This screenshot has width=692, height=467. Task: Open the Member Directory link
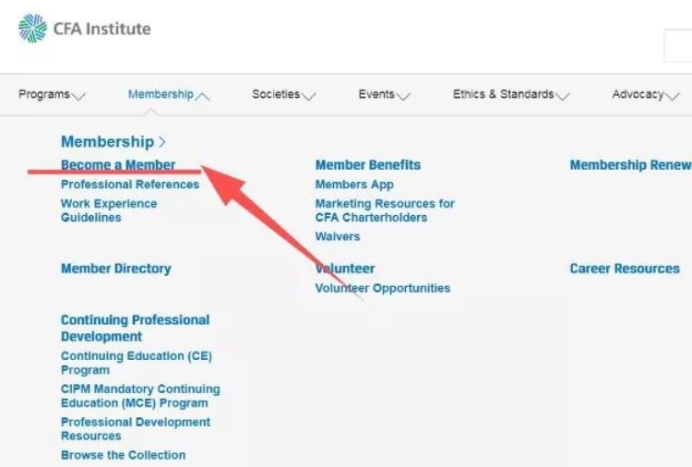pyautogui.click(x=116, y=269)
